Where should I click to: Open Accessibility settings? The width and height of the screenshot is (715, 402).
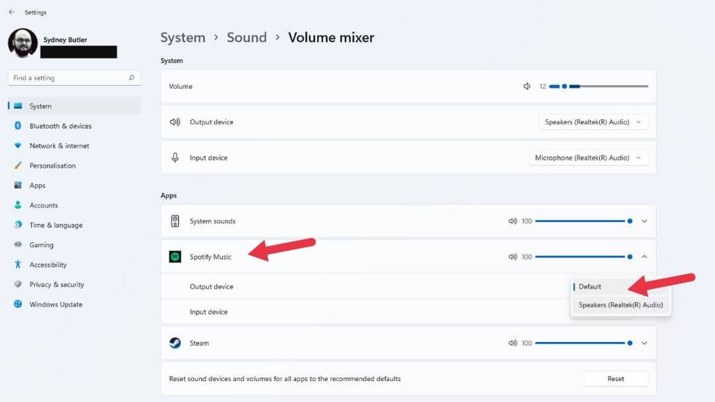[x=48, y=265]
